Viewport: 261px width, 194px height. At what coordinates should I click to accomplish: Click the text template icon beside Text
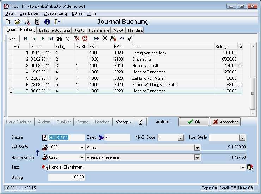[x=44, y=167]
